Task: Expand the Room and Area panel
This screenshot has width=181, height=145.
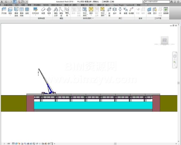Action: [x=88, y=18]
